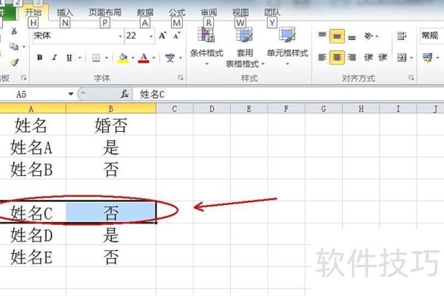Image resolution: width=444 pixels, height=296 pixels.
Task: Select top vertical alignment
Action: [322, 36]
